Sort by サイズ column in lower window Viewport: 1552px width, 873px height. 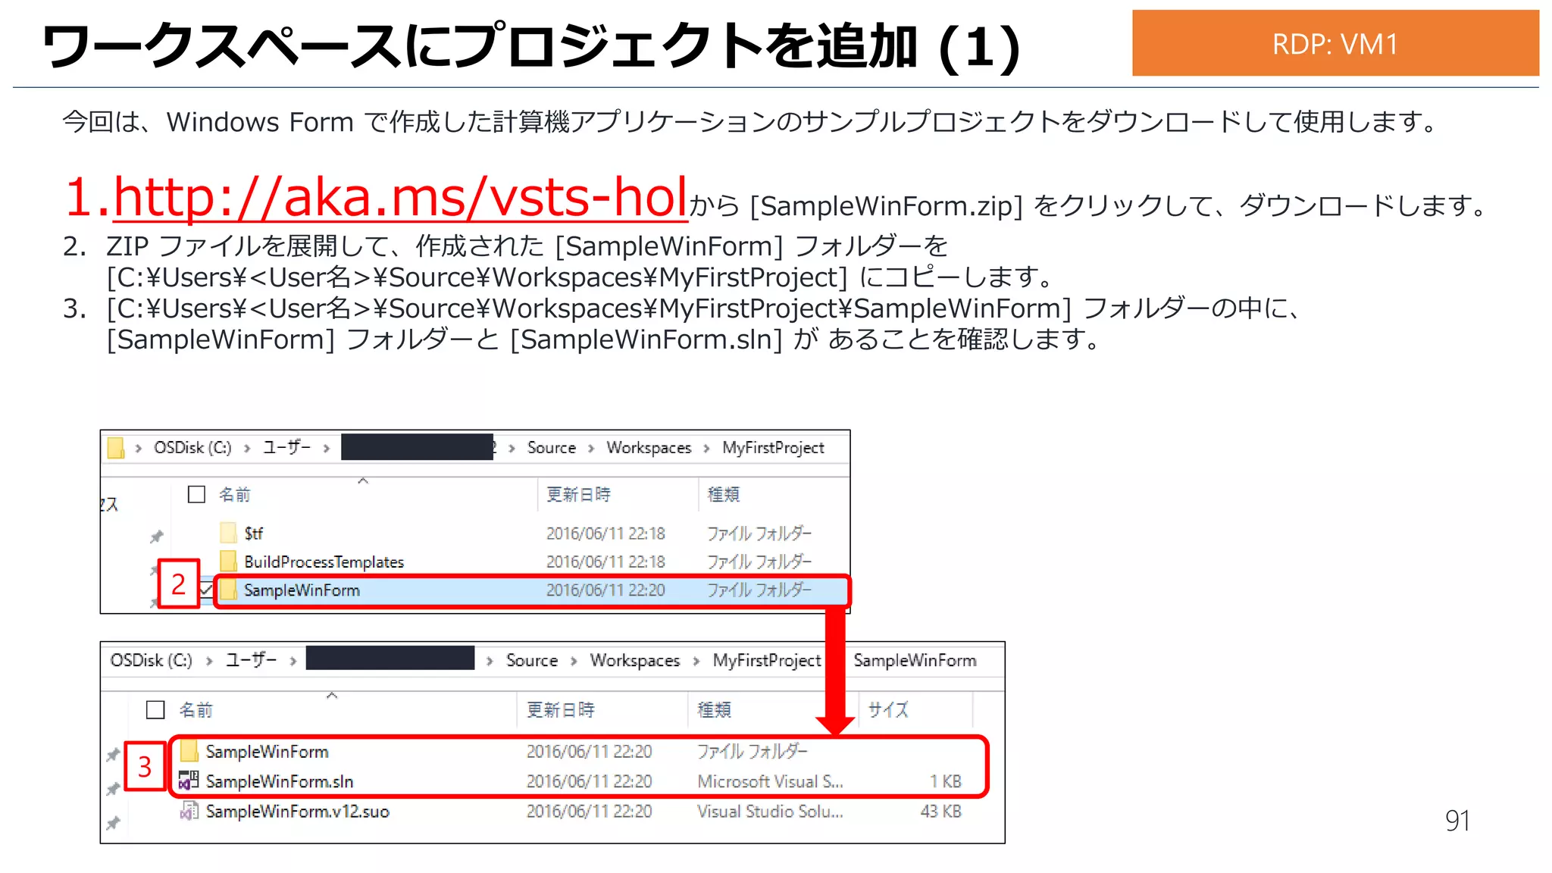(x=888, y=709)
